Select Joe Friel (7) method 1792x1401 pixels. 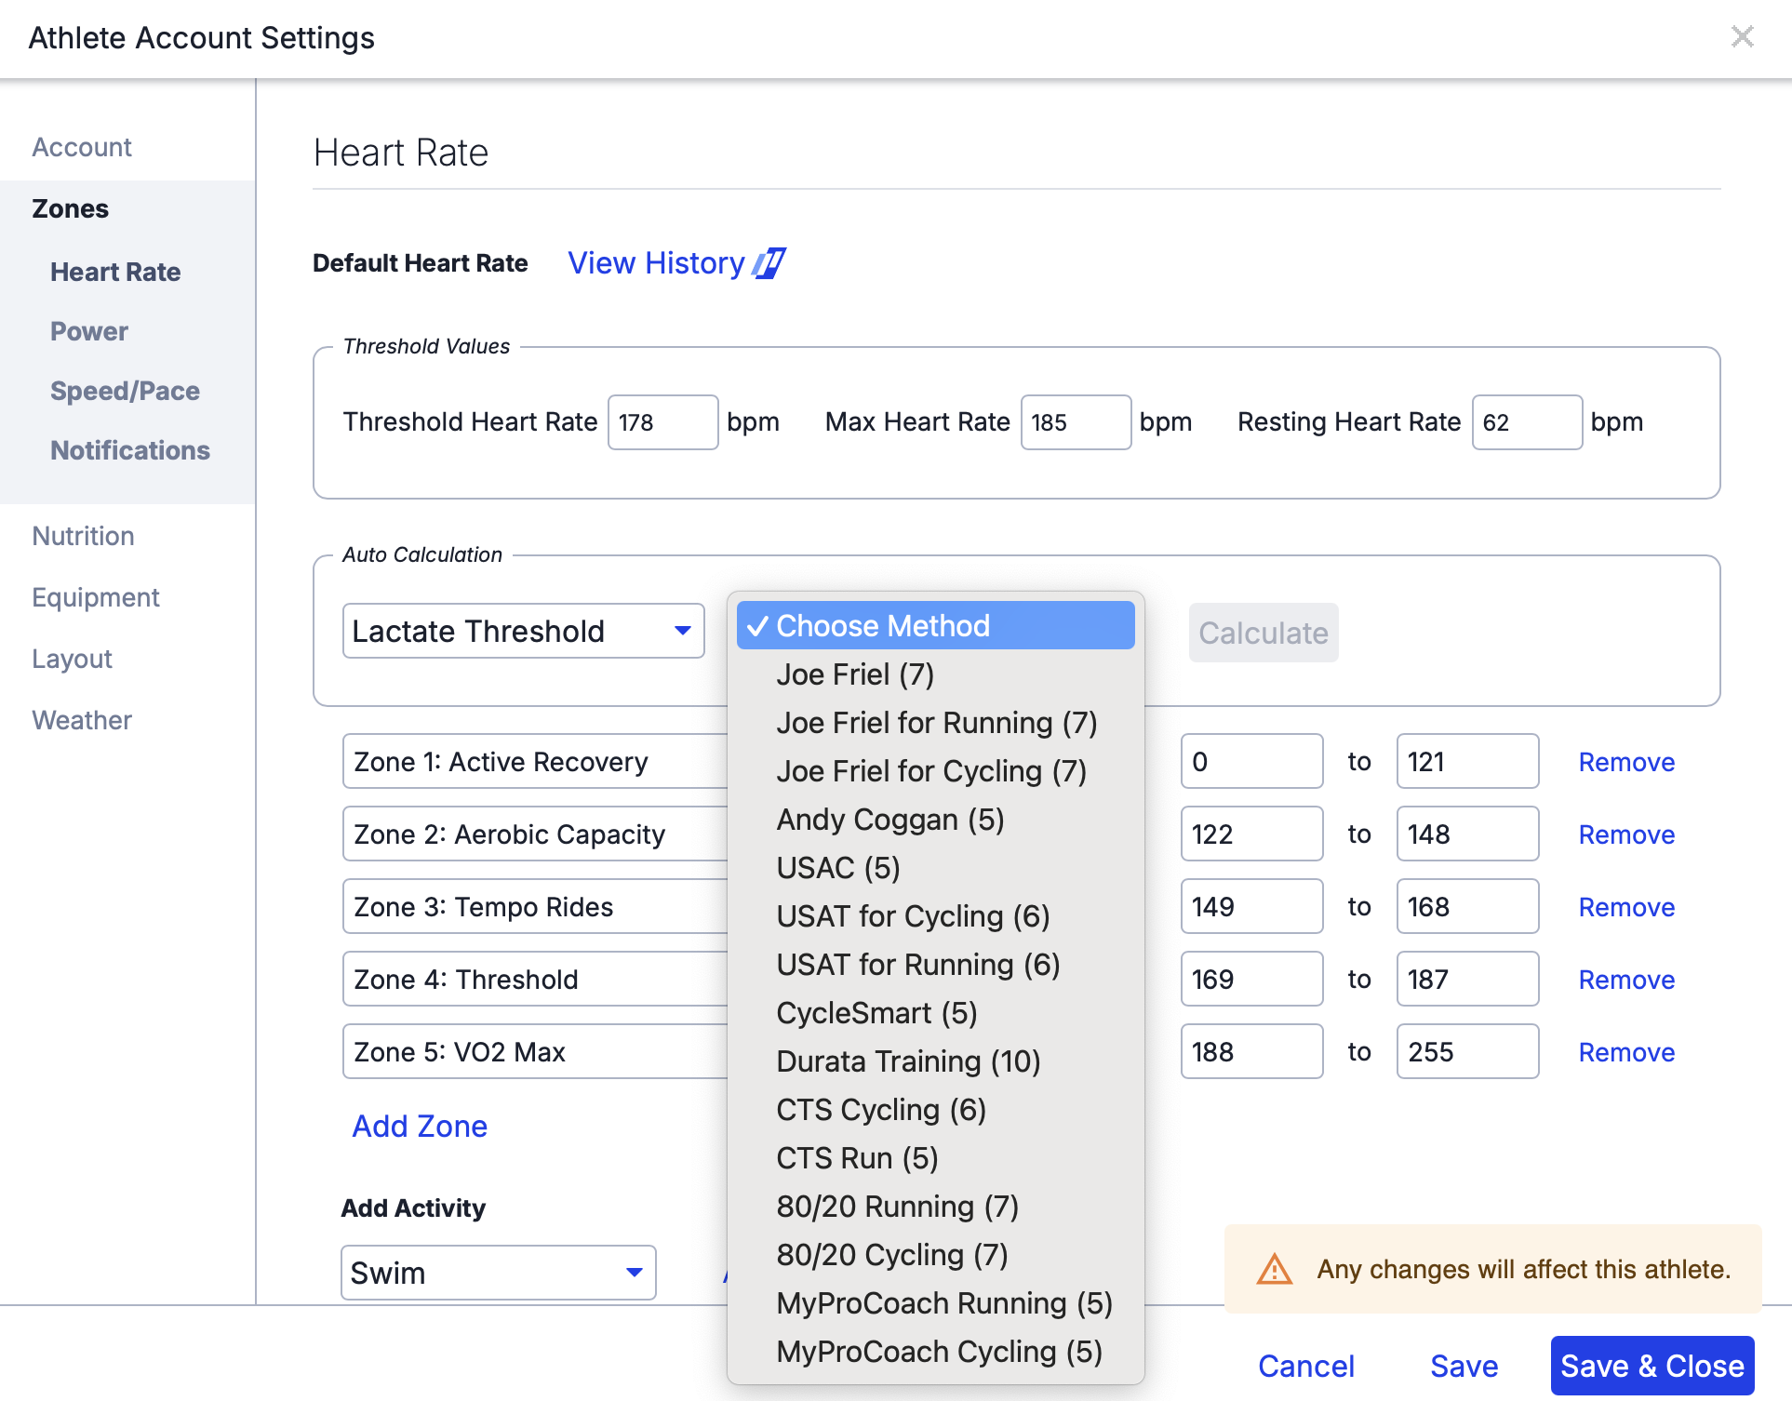pyautogui.click(x=935, y=674)
